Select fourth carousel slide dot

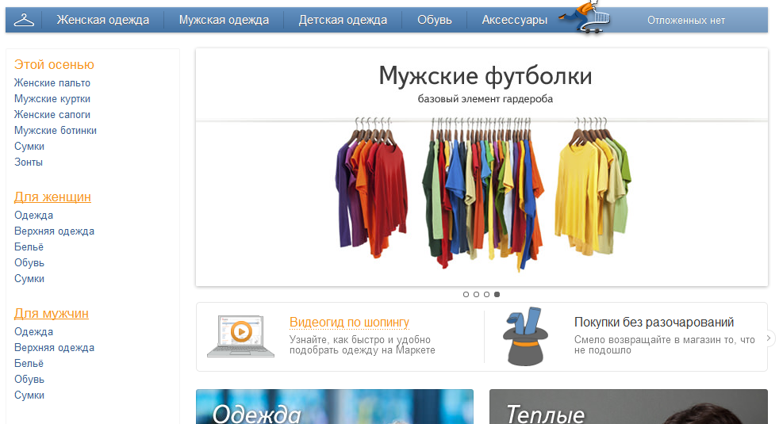pyautogui.click(x=497, y=294)
